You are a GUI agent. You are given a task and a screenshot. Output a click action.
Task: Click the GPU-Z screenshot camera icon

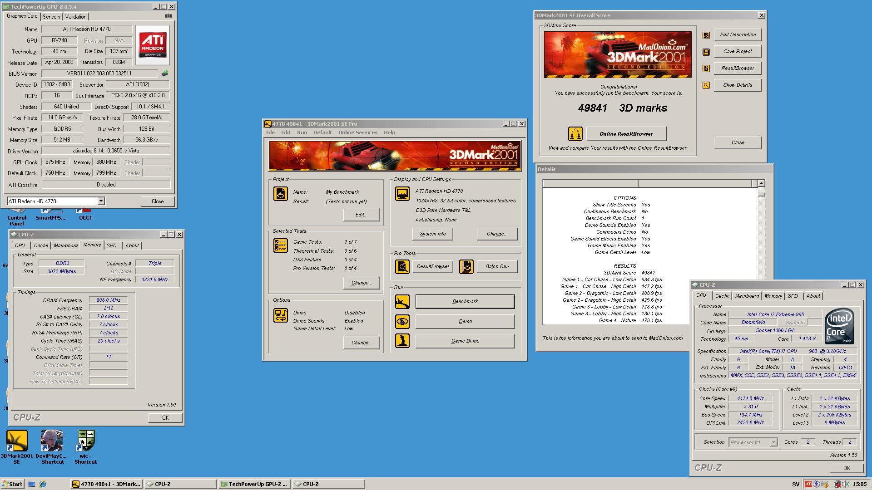coord(168,16)
